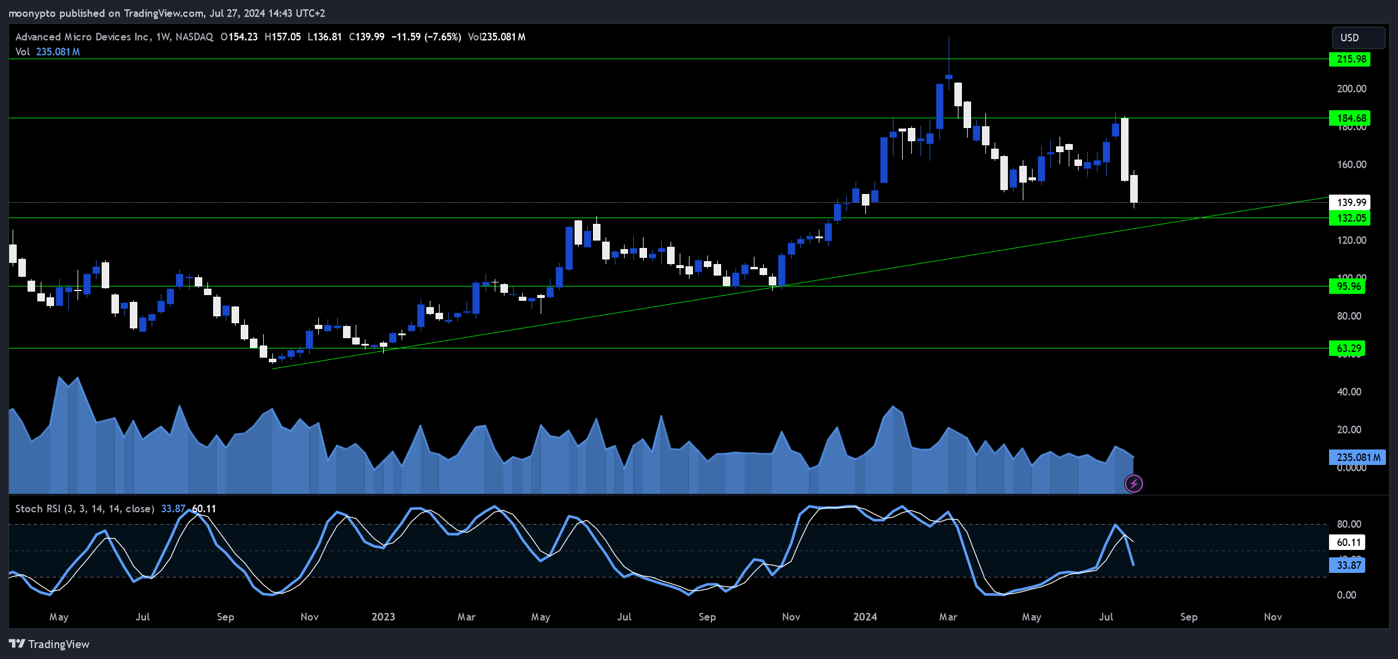Select the 95.96 price level label
The width and height of the screenshot is (1398, 659).
[1347, 286]
